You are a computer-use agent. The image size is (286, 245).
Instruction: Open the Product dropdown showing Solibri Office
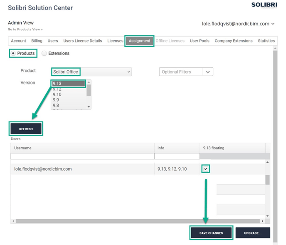(91, 72)
